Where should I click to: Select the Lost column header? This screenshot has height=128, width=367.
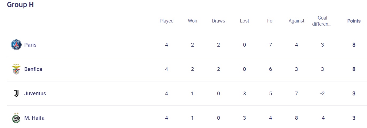(244, 21)
